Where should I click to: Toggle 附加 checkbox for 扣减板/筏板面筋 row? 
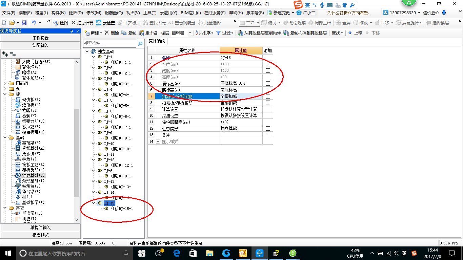point(268,96)
